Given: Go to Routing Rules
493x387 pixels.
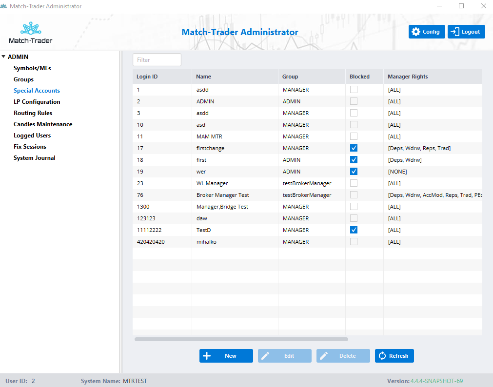Looking at the screenshot, I should click(x=33, y=113).
